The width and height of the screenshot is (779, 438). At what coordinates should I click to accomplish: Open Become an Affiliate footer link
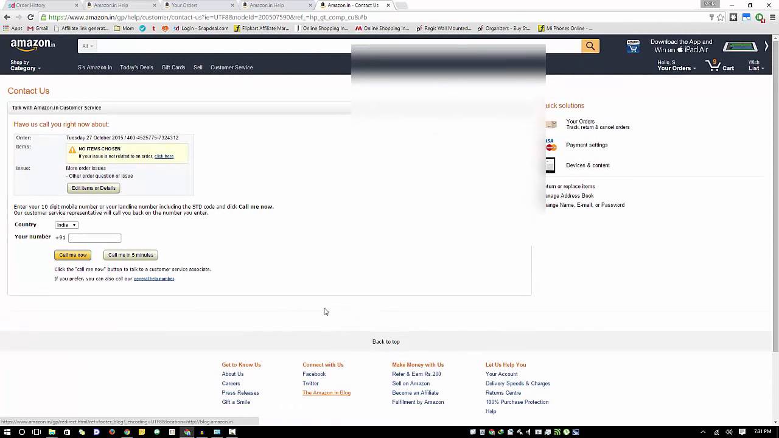tap(415, 393)
